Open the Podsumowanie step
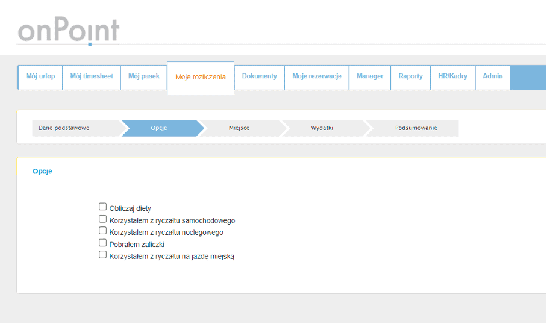The image size is (547, 324). point(416,128)
